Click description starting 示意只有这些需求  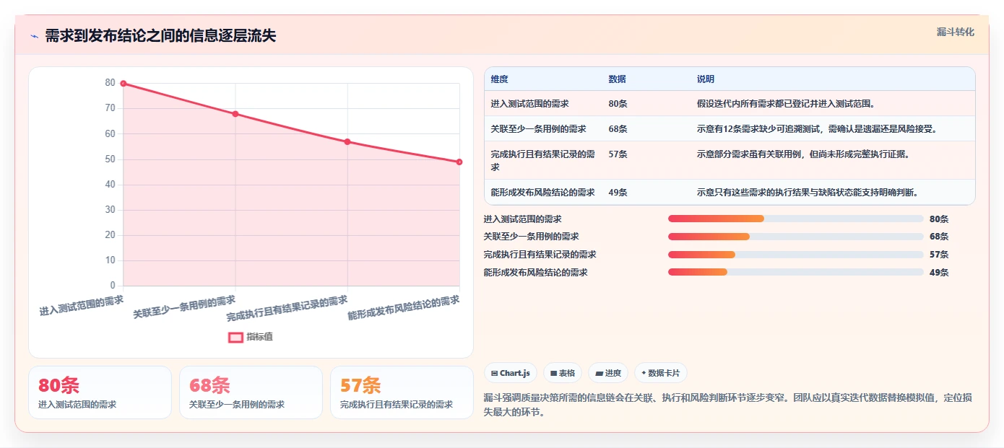808,193
